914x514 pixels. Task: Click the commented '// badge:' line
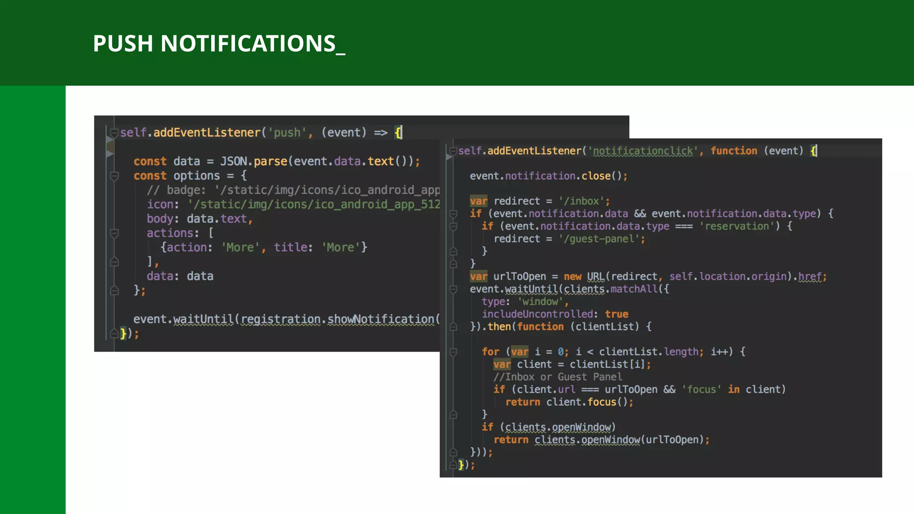(293, 190)
